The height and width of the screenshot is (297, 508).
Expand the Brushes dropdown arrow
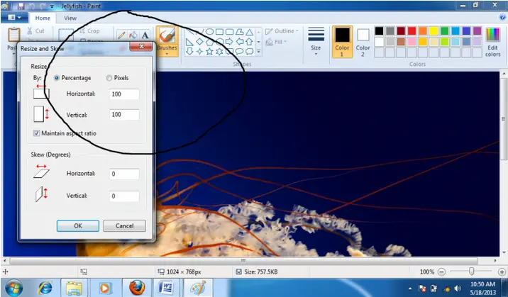point(167,54)
